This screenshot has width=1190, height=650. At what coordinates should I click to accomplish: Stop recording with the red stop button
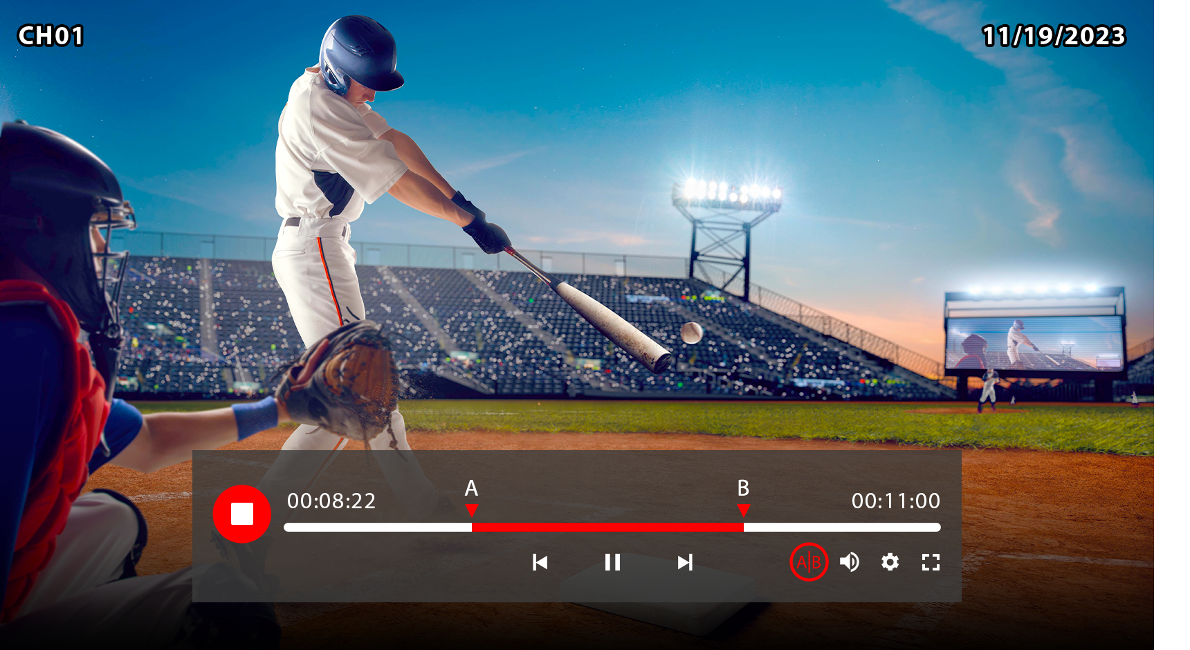(x=241, y=514)
